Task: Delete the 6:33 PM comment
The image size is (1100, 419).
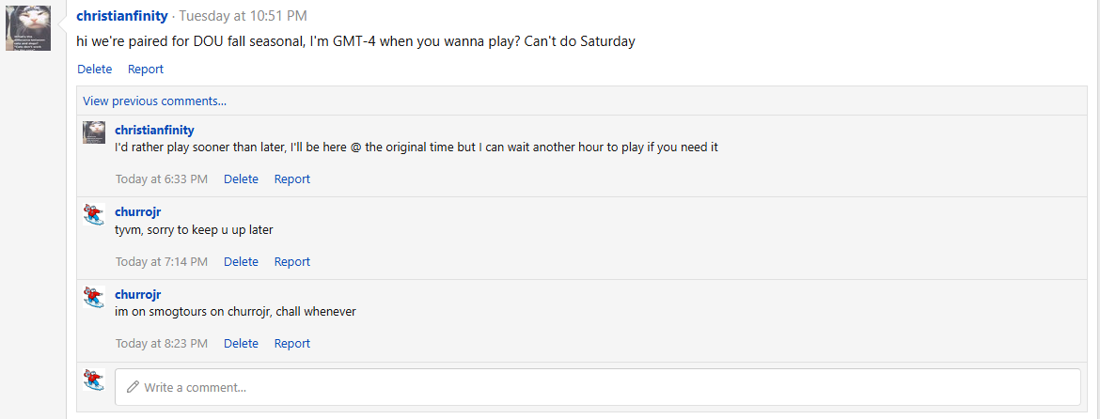Action: pyautogui.click(x=241, y=178)
